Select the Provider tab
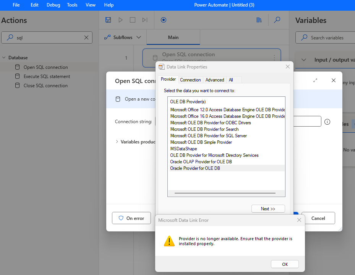 pos(168,79)
